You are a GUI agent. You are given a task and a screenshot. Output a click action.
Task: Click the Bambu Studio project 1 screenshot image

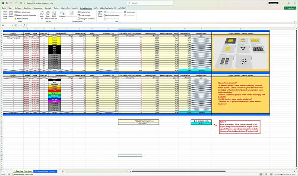[241, 52]
